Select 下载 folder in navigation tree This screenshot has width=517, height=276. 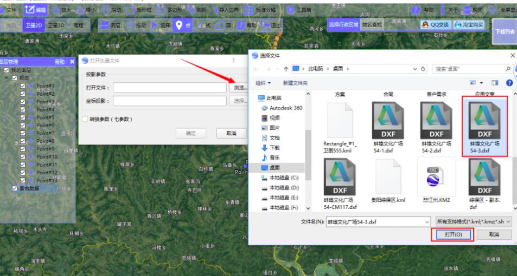coord(271,148)
